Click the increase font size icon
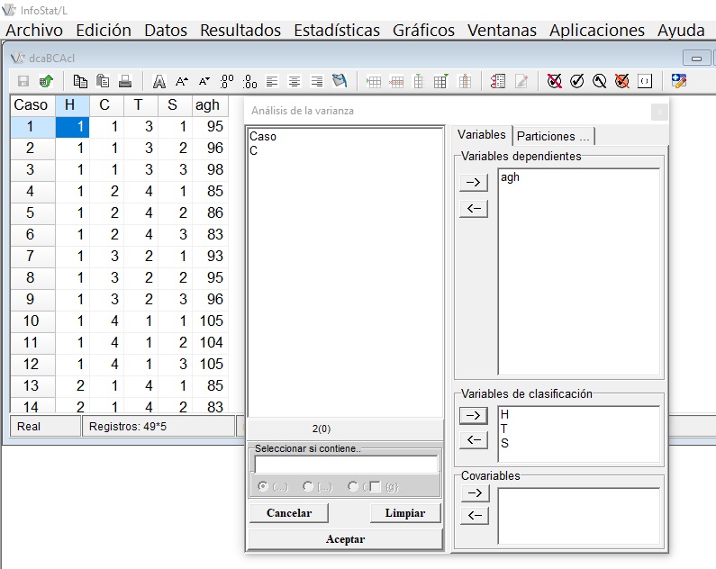 pyautogui.click(x=182, y=81)
